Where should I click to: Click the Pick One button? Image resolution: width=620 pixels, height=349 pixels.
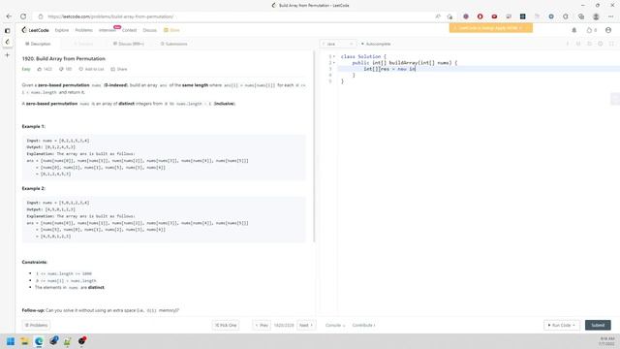click(226, 326)
